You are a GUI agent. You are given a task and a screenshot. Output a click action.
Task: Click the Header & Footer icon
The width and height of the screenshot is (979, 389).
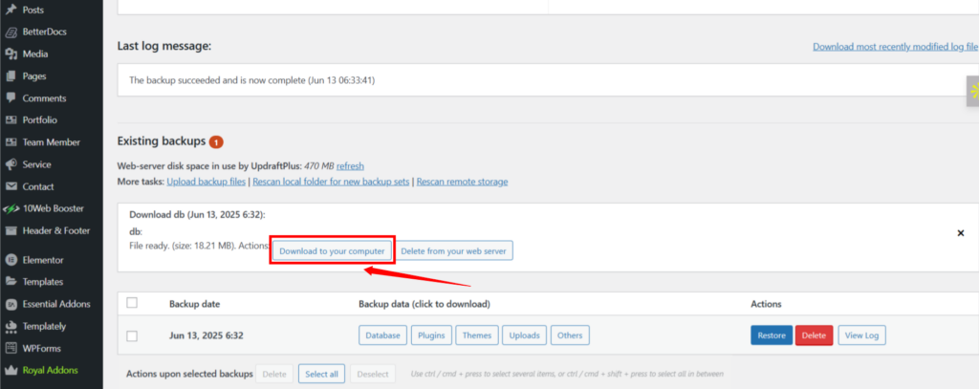pyautogui.click(x=11, y=231)
